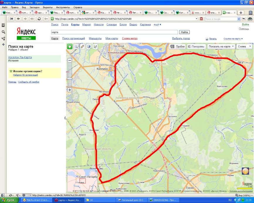Click the compass orb icon on map
The image size is (254, 203).
[245, 171]
